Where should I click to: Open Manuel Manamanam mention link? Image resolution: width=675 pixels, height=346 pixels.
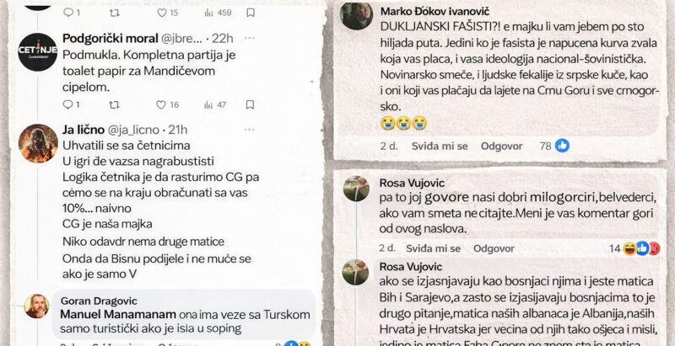click(118, 314)
